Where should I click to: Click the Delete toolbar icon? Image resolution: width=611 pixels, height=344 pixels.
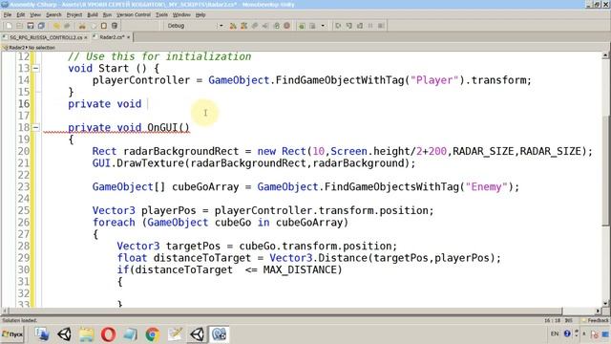tap(115, 26)
